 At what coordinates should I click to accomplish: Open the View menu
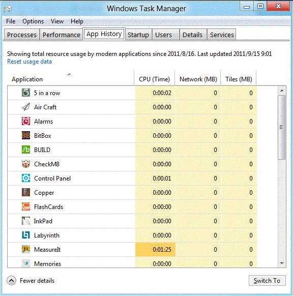(x=57, y=21)
